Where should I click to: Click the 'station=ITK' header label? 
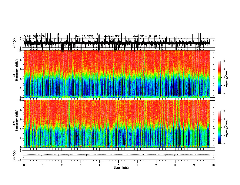click(112, 36)
